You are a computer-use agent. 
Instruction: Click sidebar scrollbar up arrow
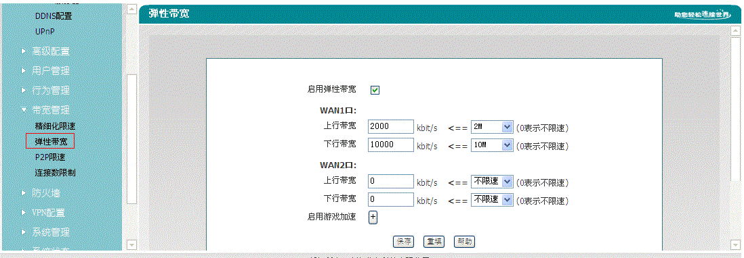[x=131, y=9]
